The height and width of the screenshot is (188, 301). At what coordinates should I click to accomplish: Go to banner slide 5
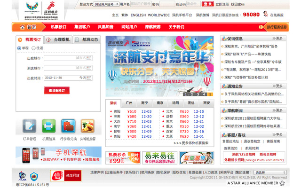pyautogui.click(x=210, y=94)
